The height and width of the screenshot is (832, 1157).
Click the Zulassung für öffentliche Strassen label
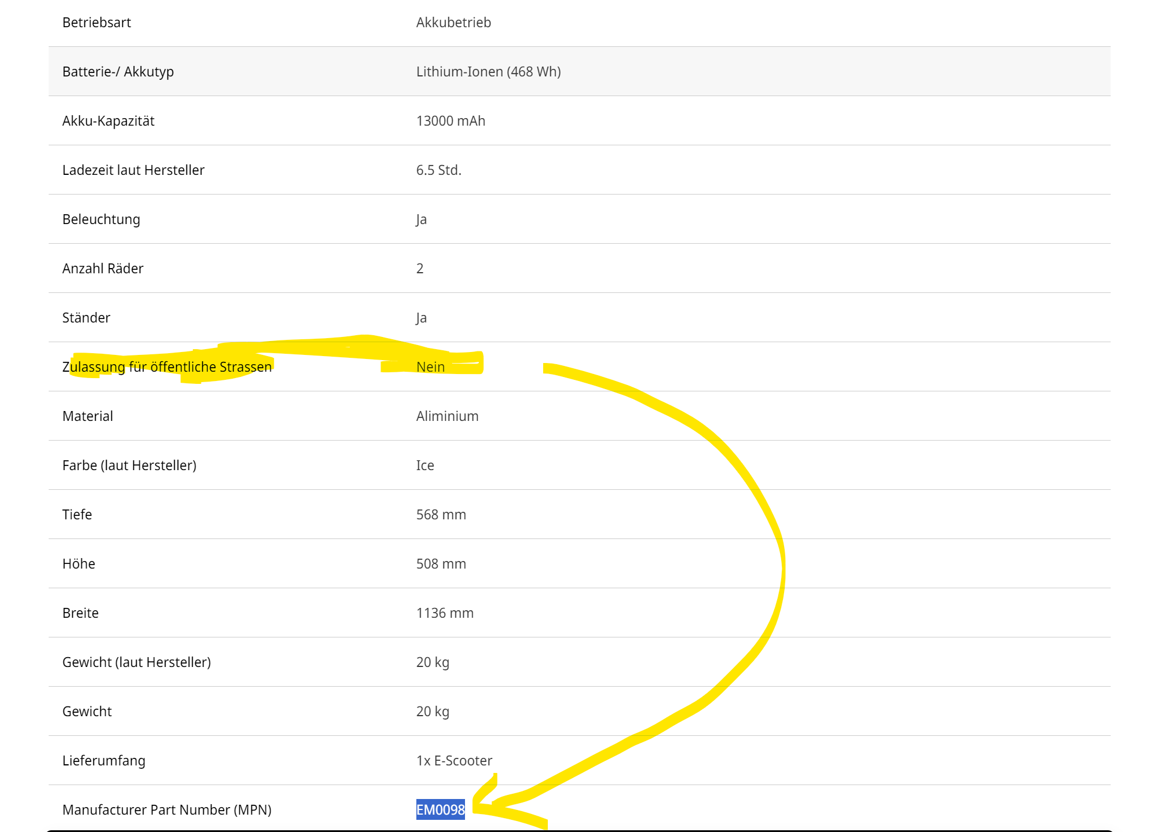coord(167,367)
